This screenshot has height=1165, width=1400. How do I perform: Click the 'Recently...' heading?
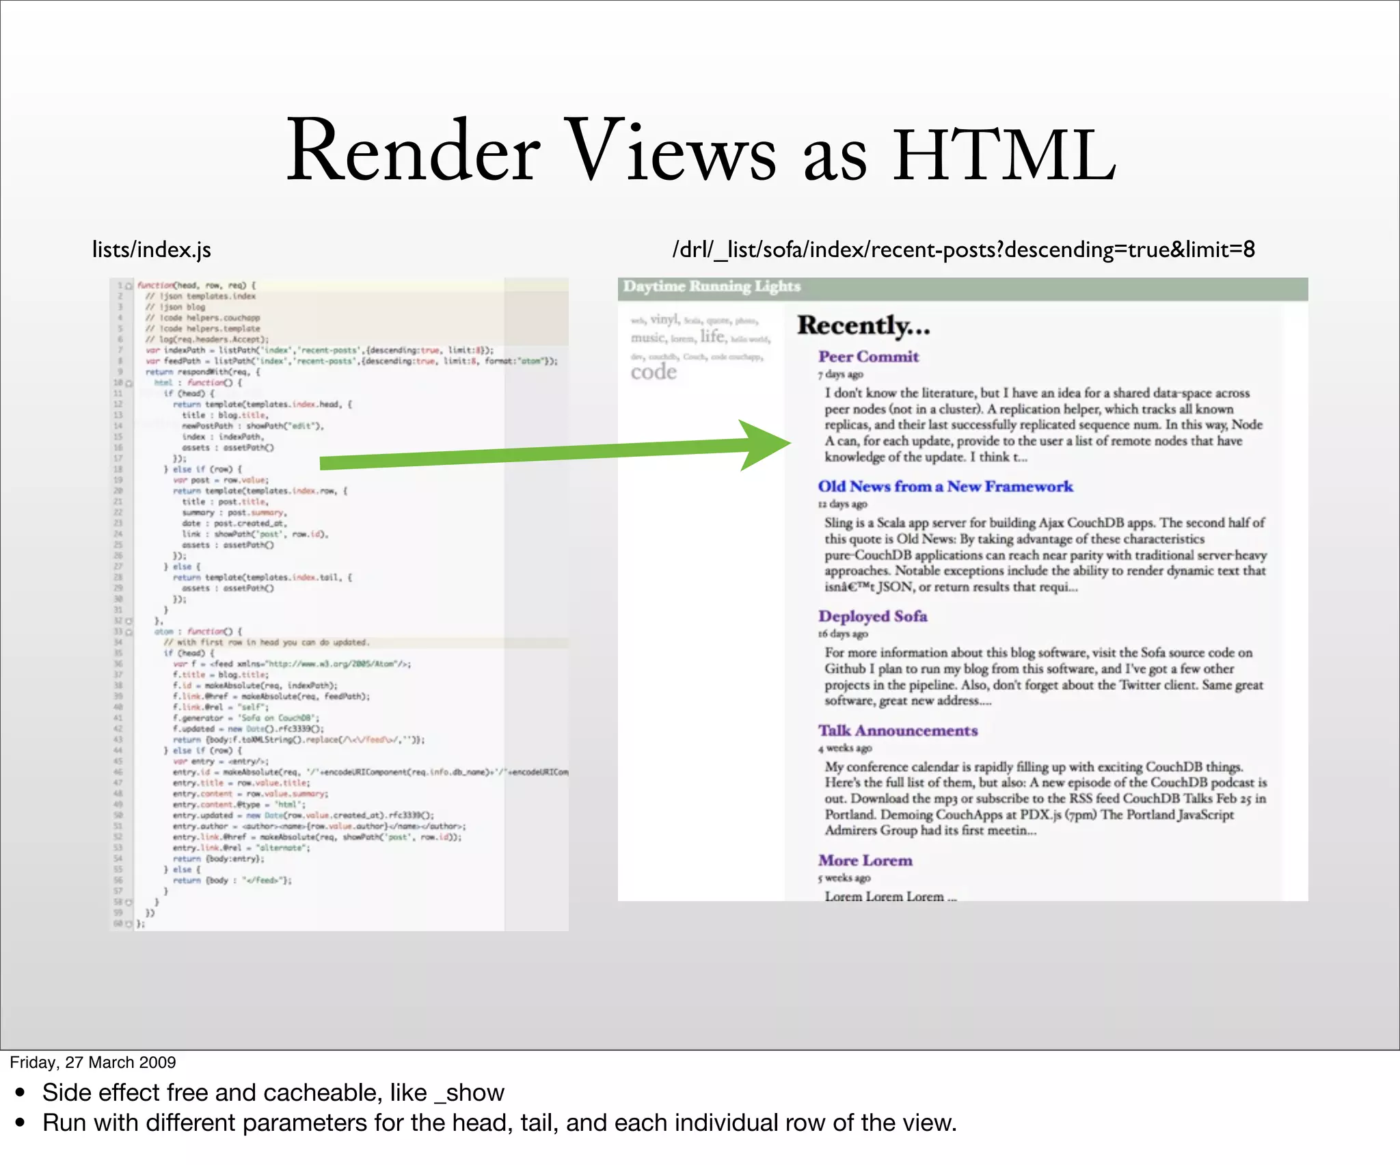pyautogui.click(x=863, y=325)
